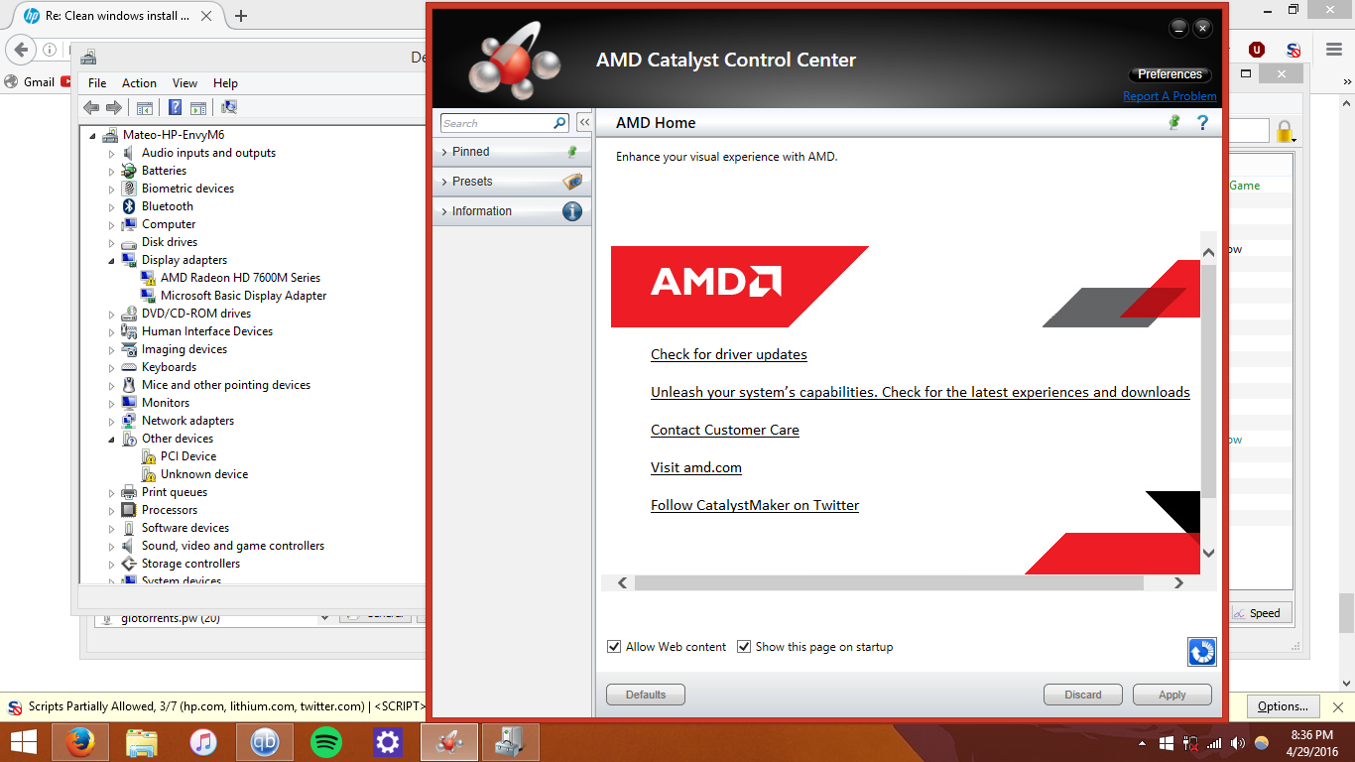Click the horizontal scrollbar in AMD Home
This screenshot has width=1355, height=762.
tap(889, 583)
